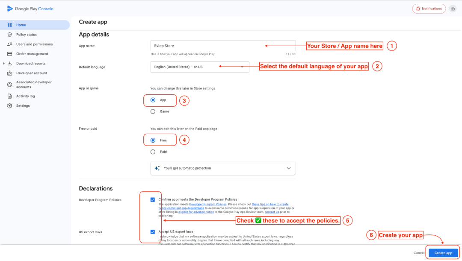Click the 'You can edit this later on the Paid app page' text
This screenshot has height=261, width=462.
(184, 129)
